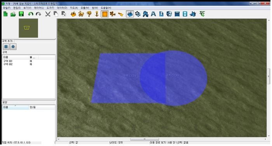Add a circular region with the circle button
Screen dimensions: 272x146
tap(13, 47)
